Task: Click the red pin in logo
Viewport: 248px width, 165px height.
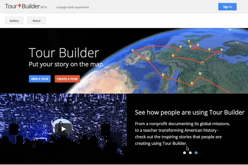Action: tap(20, 6)
